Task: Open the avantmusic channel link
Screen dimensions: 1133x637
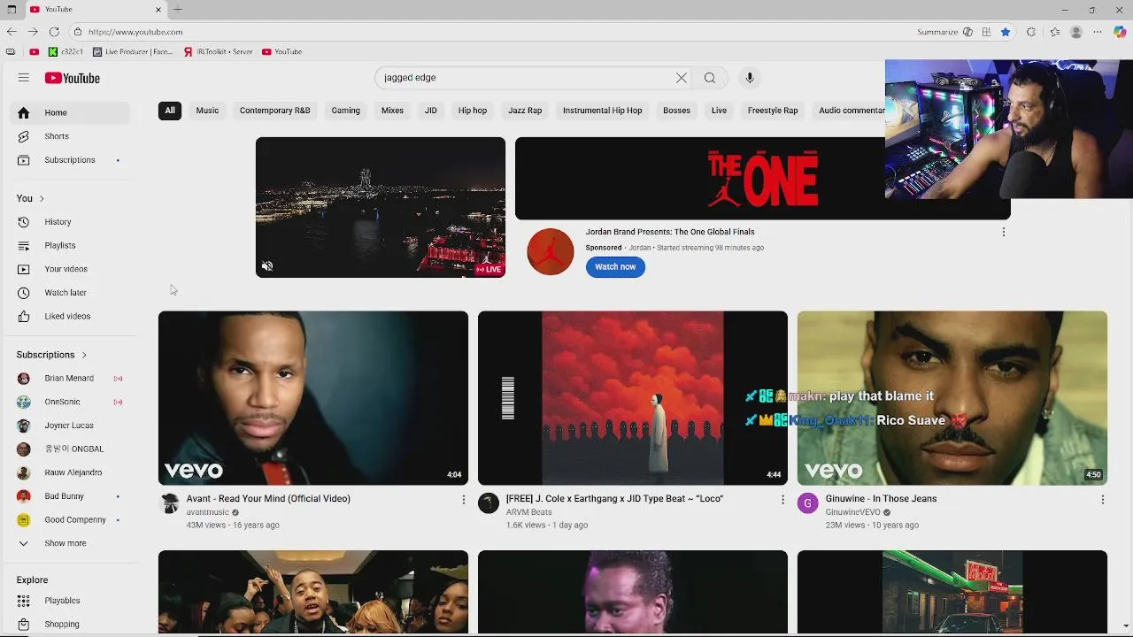Action: coord(208,512)
